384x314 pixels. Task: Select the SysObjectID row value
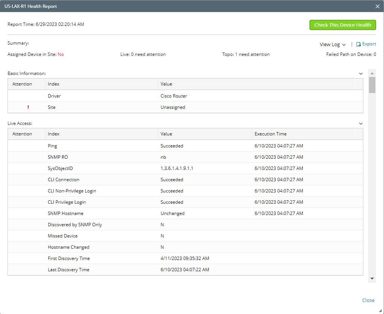(176, 168)
